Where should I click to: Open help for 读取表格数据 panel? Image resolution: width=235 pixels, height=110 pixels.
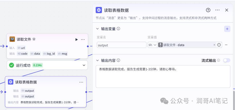pos(208,10)
